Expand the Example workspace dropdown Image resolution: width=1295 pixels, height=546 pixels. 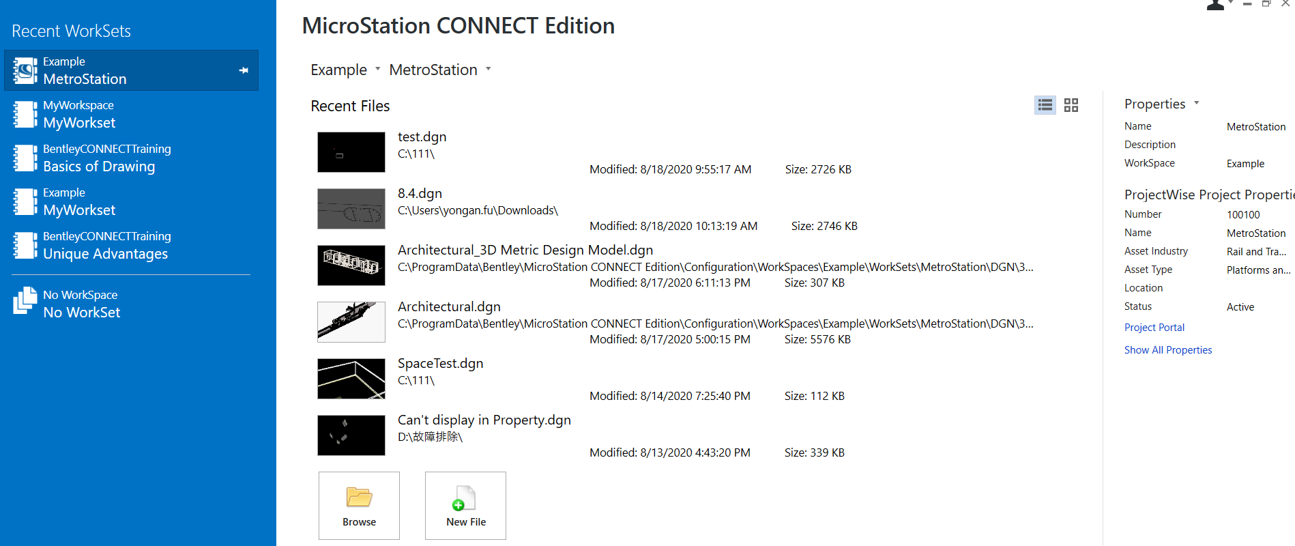377,69
